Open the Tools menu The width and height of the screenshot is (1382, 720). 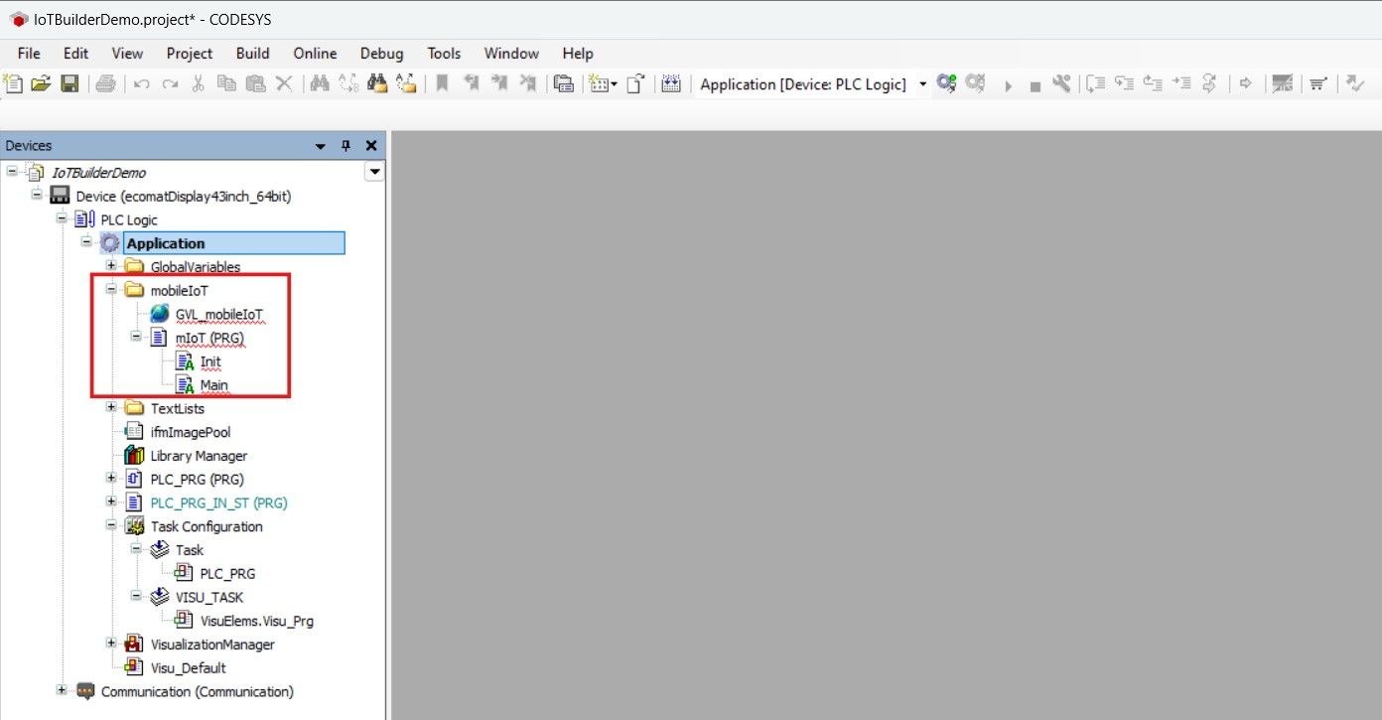(444, 54)
